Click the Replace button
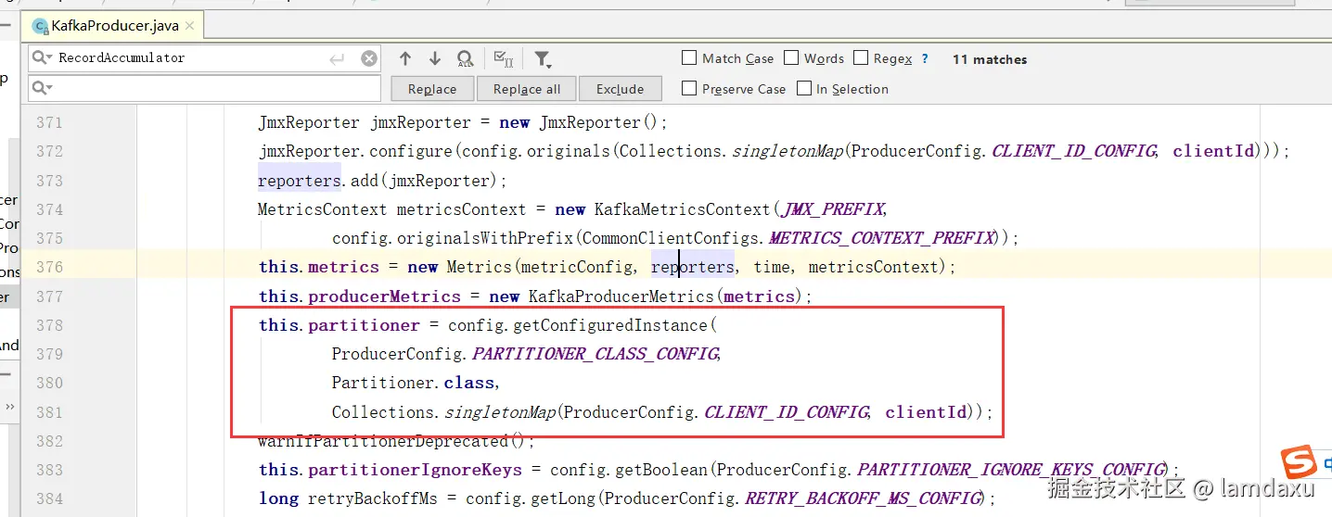Image resolution: width=1332 pixels, height=517 pixels. 432,89
